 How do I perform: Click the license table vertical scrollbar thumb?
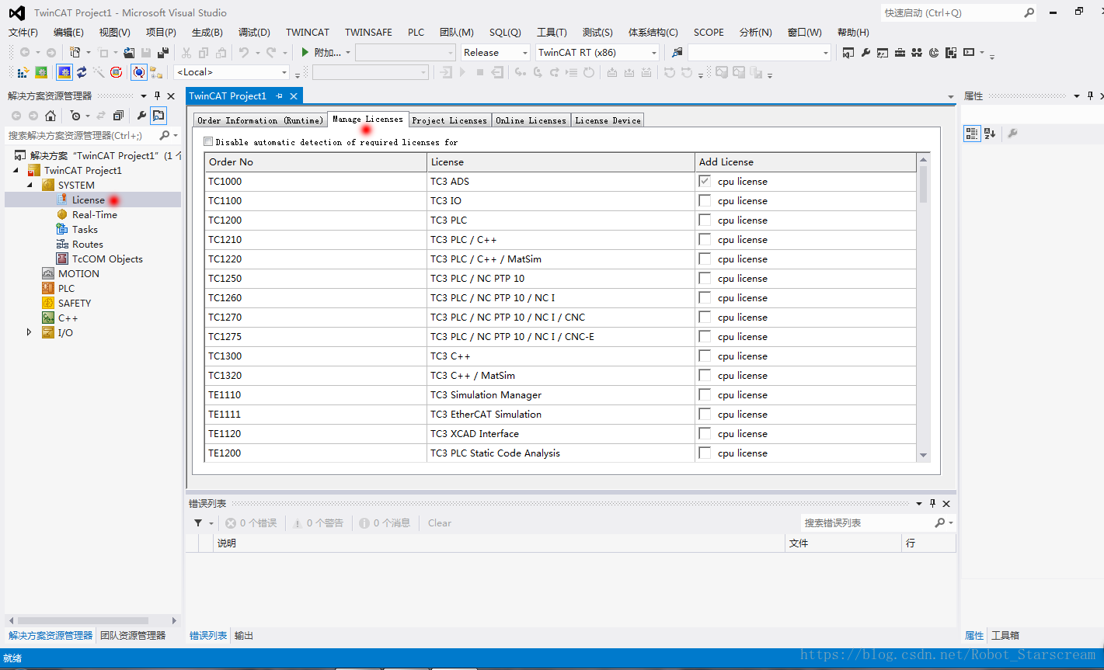point(923,184)
